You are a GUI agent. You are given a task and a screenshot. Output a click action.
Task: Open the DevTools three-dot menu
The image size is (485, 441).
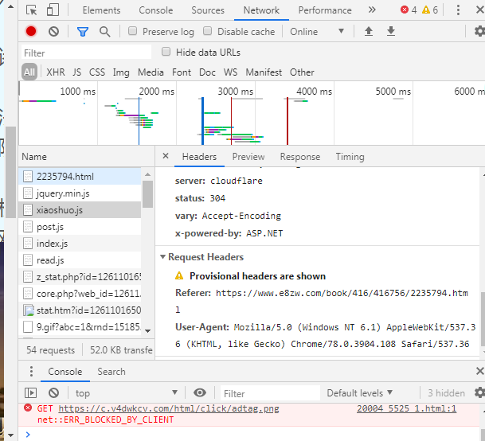click(x=458, y=10)
